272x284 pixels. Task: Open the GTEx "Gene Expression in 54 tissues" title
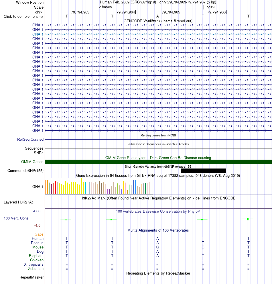[158, 175]
